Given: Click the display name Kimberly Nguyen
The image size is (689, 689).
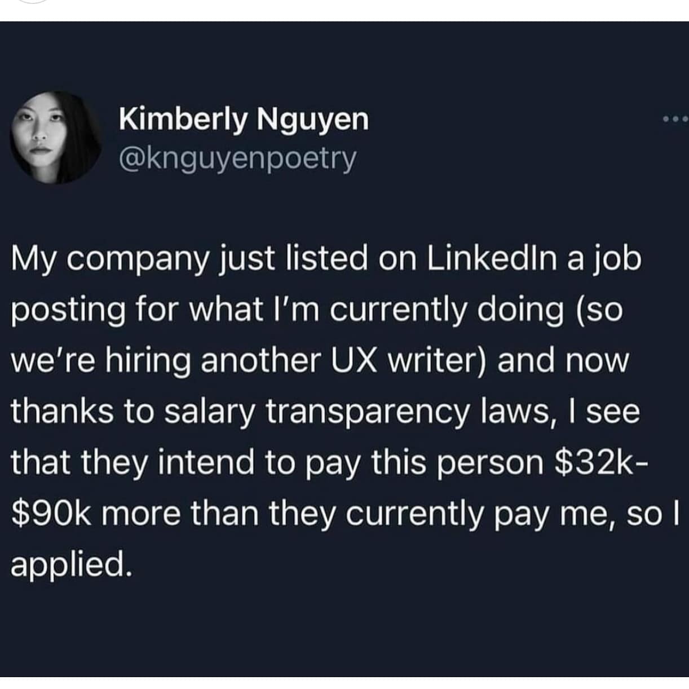Looking at the screenshot, I should click(x=244, y=120).
